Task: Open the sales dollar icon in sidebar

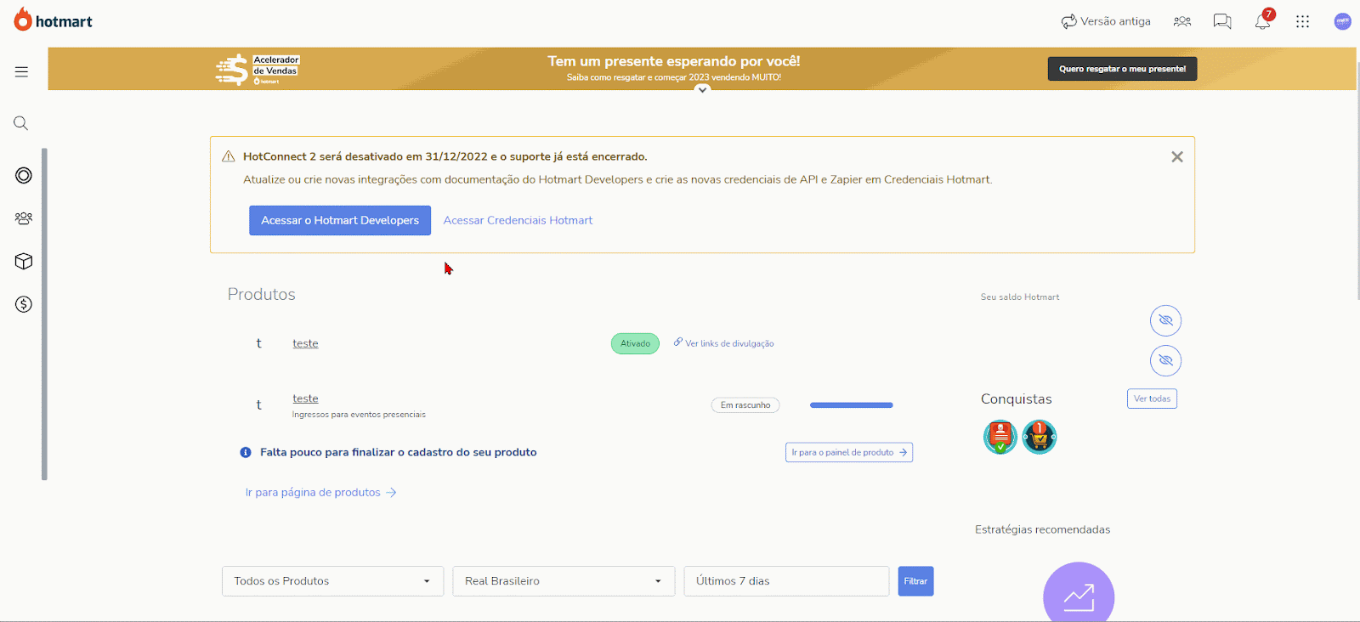Action: 24,304
